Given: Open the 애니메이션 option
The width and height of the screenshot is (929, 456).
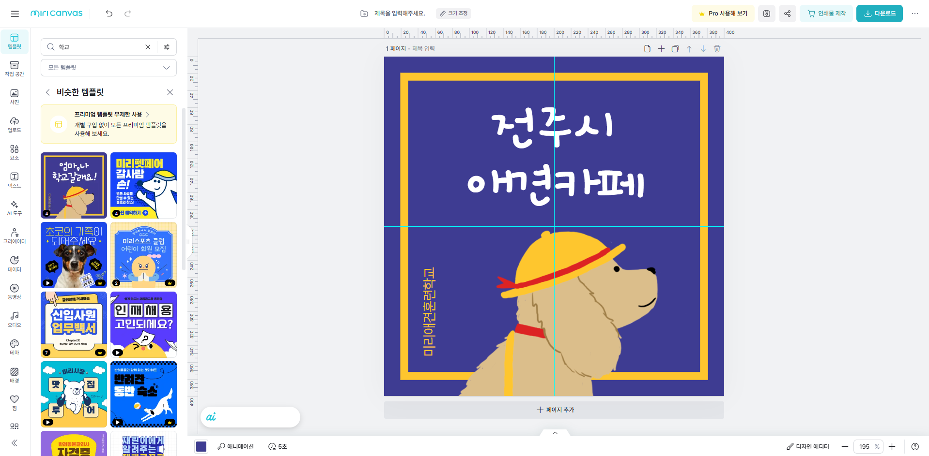Looking at the screenshot, I should tap(236, 447).
